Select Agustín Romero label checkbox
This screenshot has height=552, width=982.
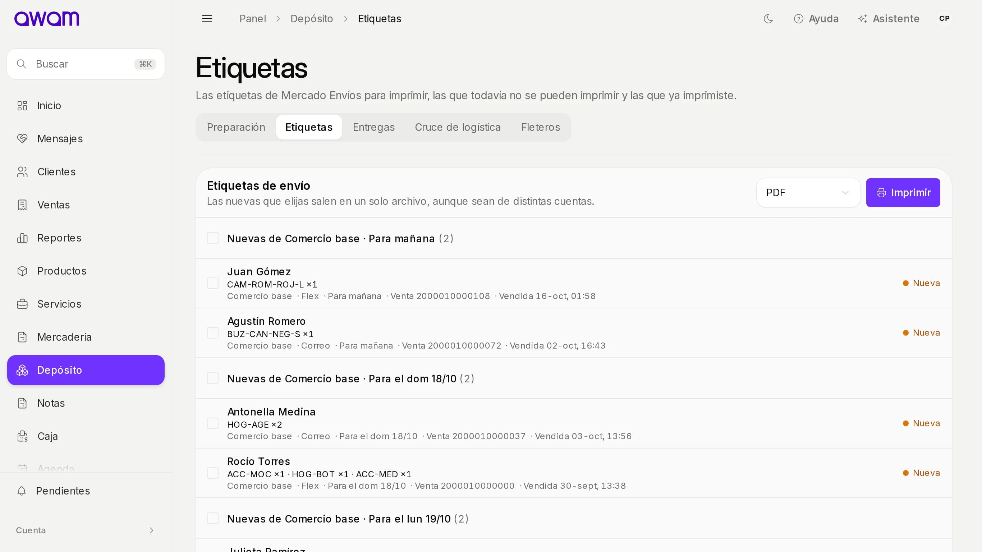[x=213, y=333]
